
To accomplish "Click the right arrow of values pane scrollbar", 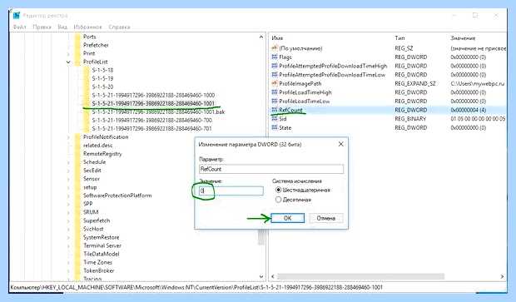I will pyautogui.click(x=502, y=276).
